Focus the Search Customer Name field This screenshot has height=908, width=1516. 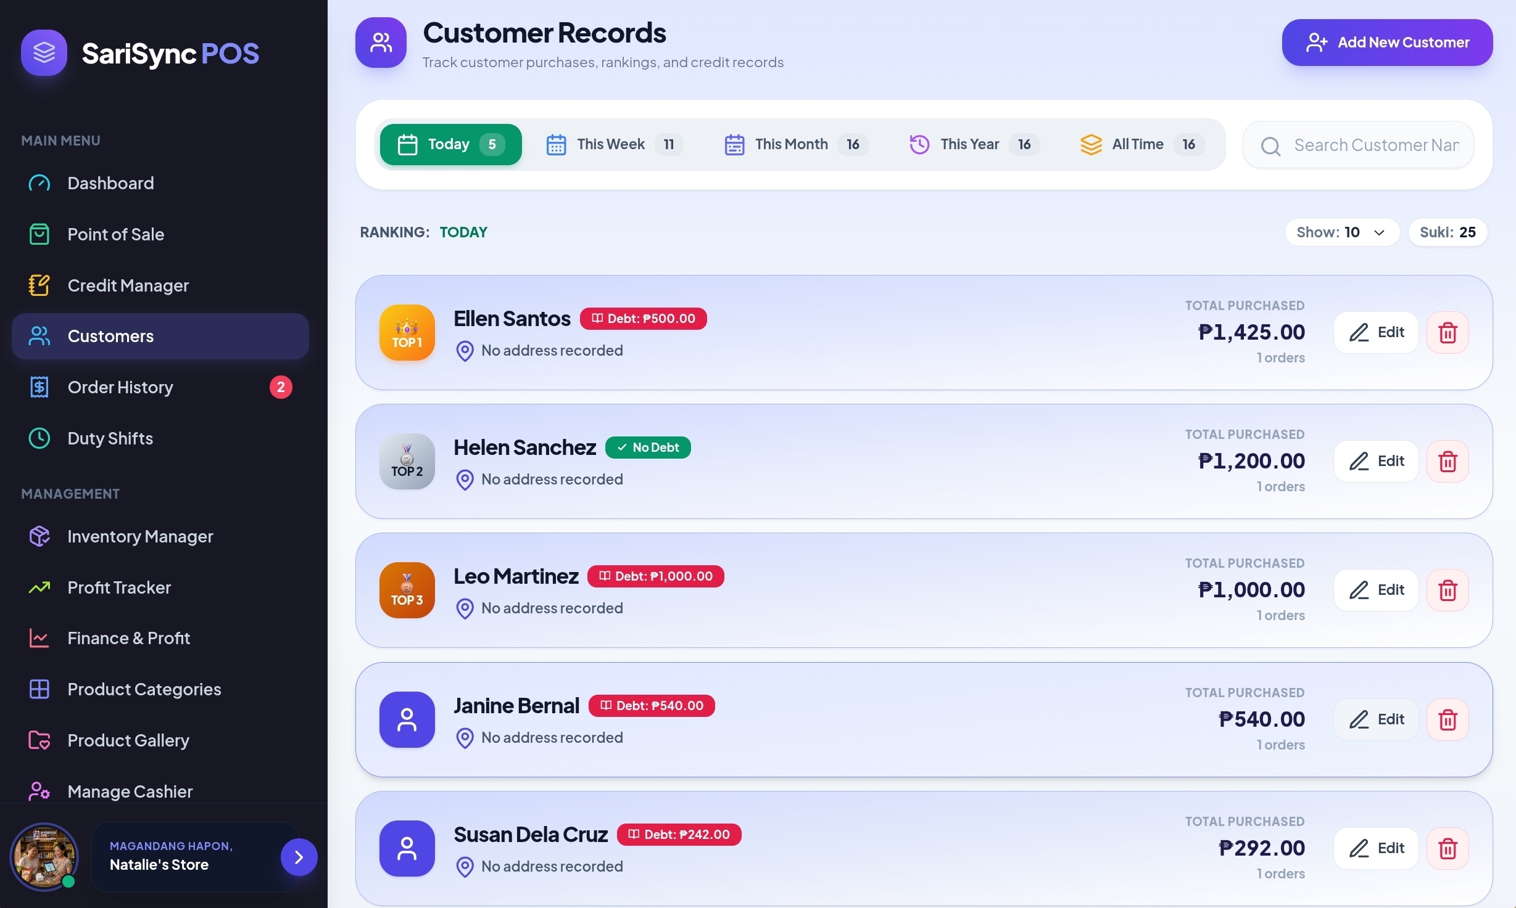(x=1358, y=145)
